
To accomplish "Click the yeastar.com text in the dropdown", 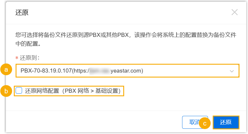I will [127, 71].
